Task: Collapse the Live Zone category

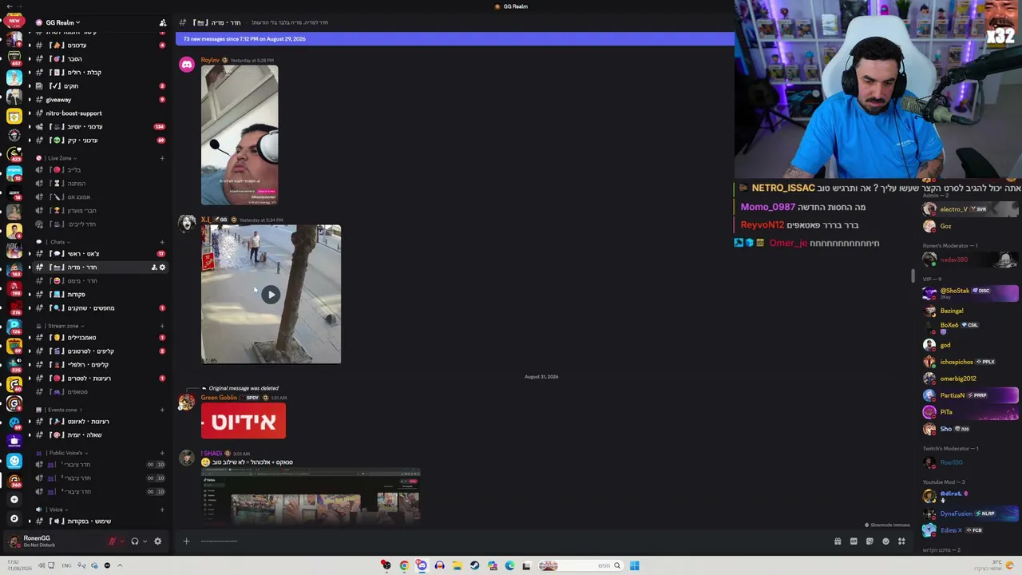Action: (59, 158)
